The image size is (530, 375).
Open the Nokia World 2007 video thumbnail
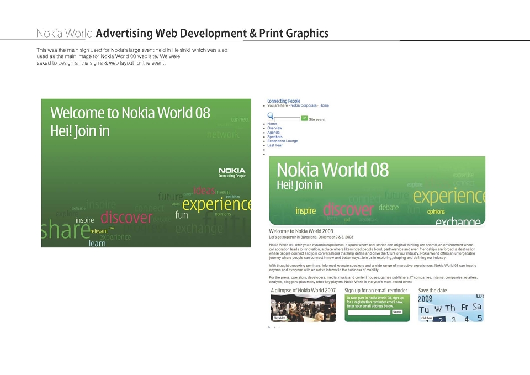click(303, 308)
